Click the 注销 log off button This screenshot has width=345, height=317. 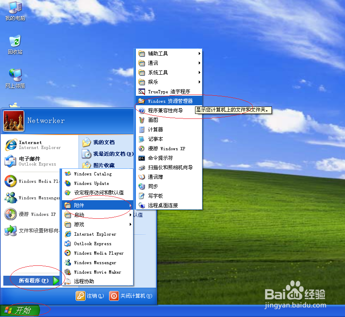tap(90, 296)
